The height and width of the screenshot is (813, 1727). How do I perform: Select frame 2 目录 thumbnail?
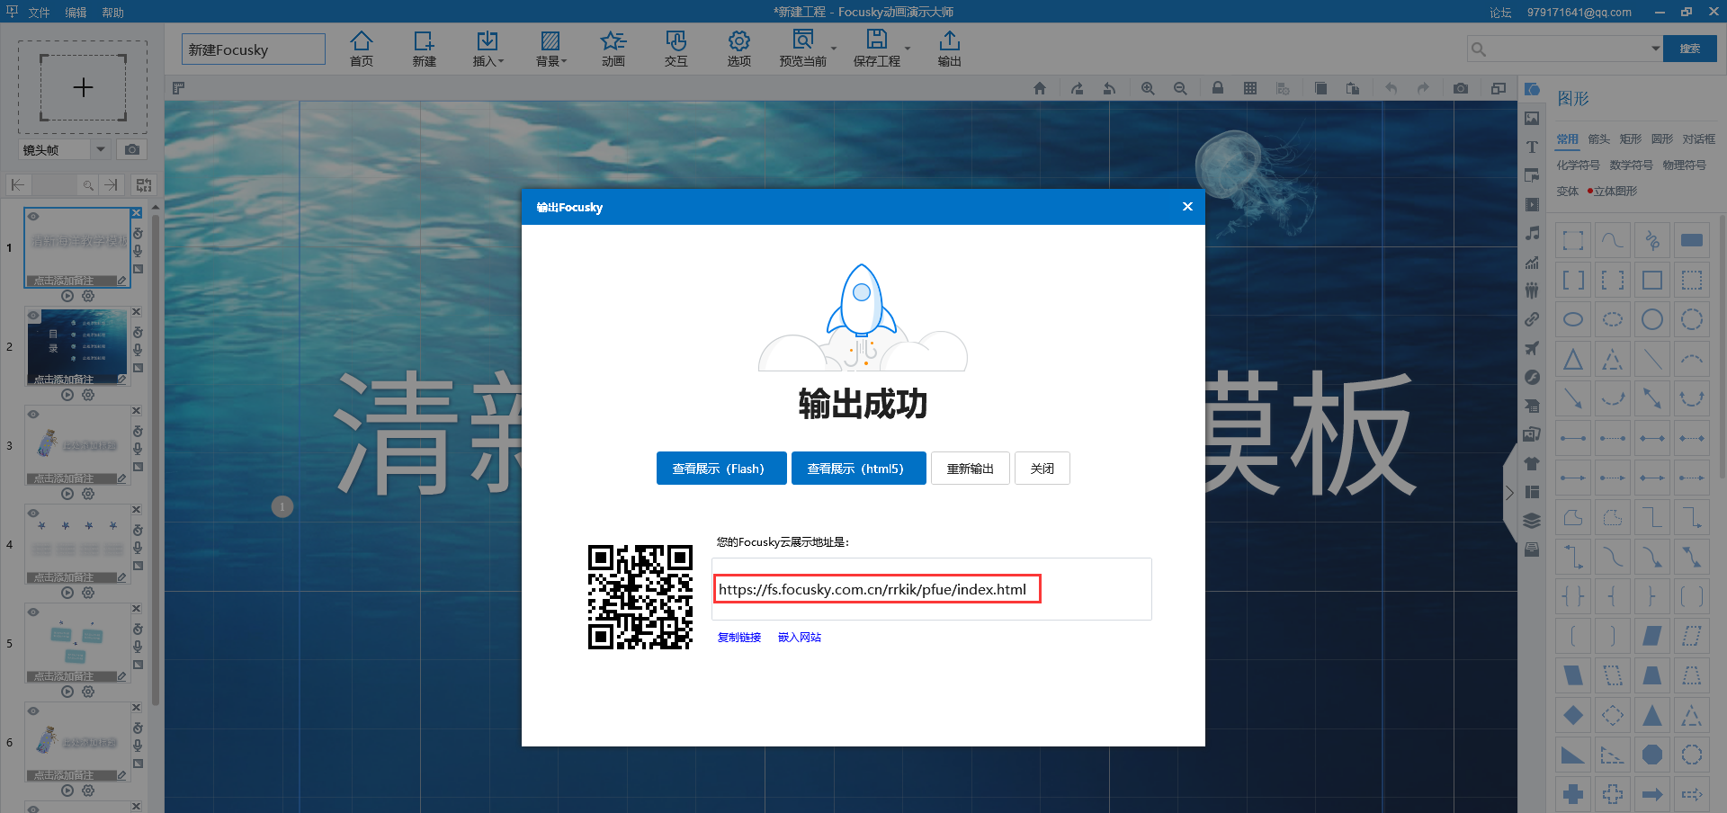(77, 347)
